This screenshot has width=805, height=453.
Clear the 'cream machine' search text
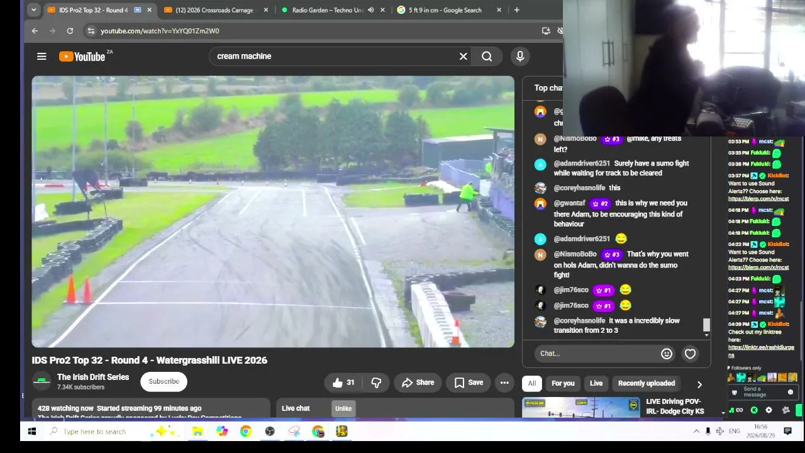(x=464, y=56)
